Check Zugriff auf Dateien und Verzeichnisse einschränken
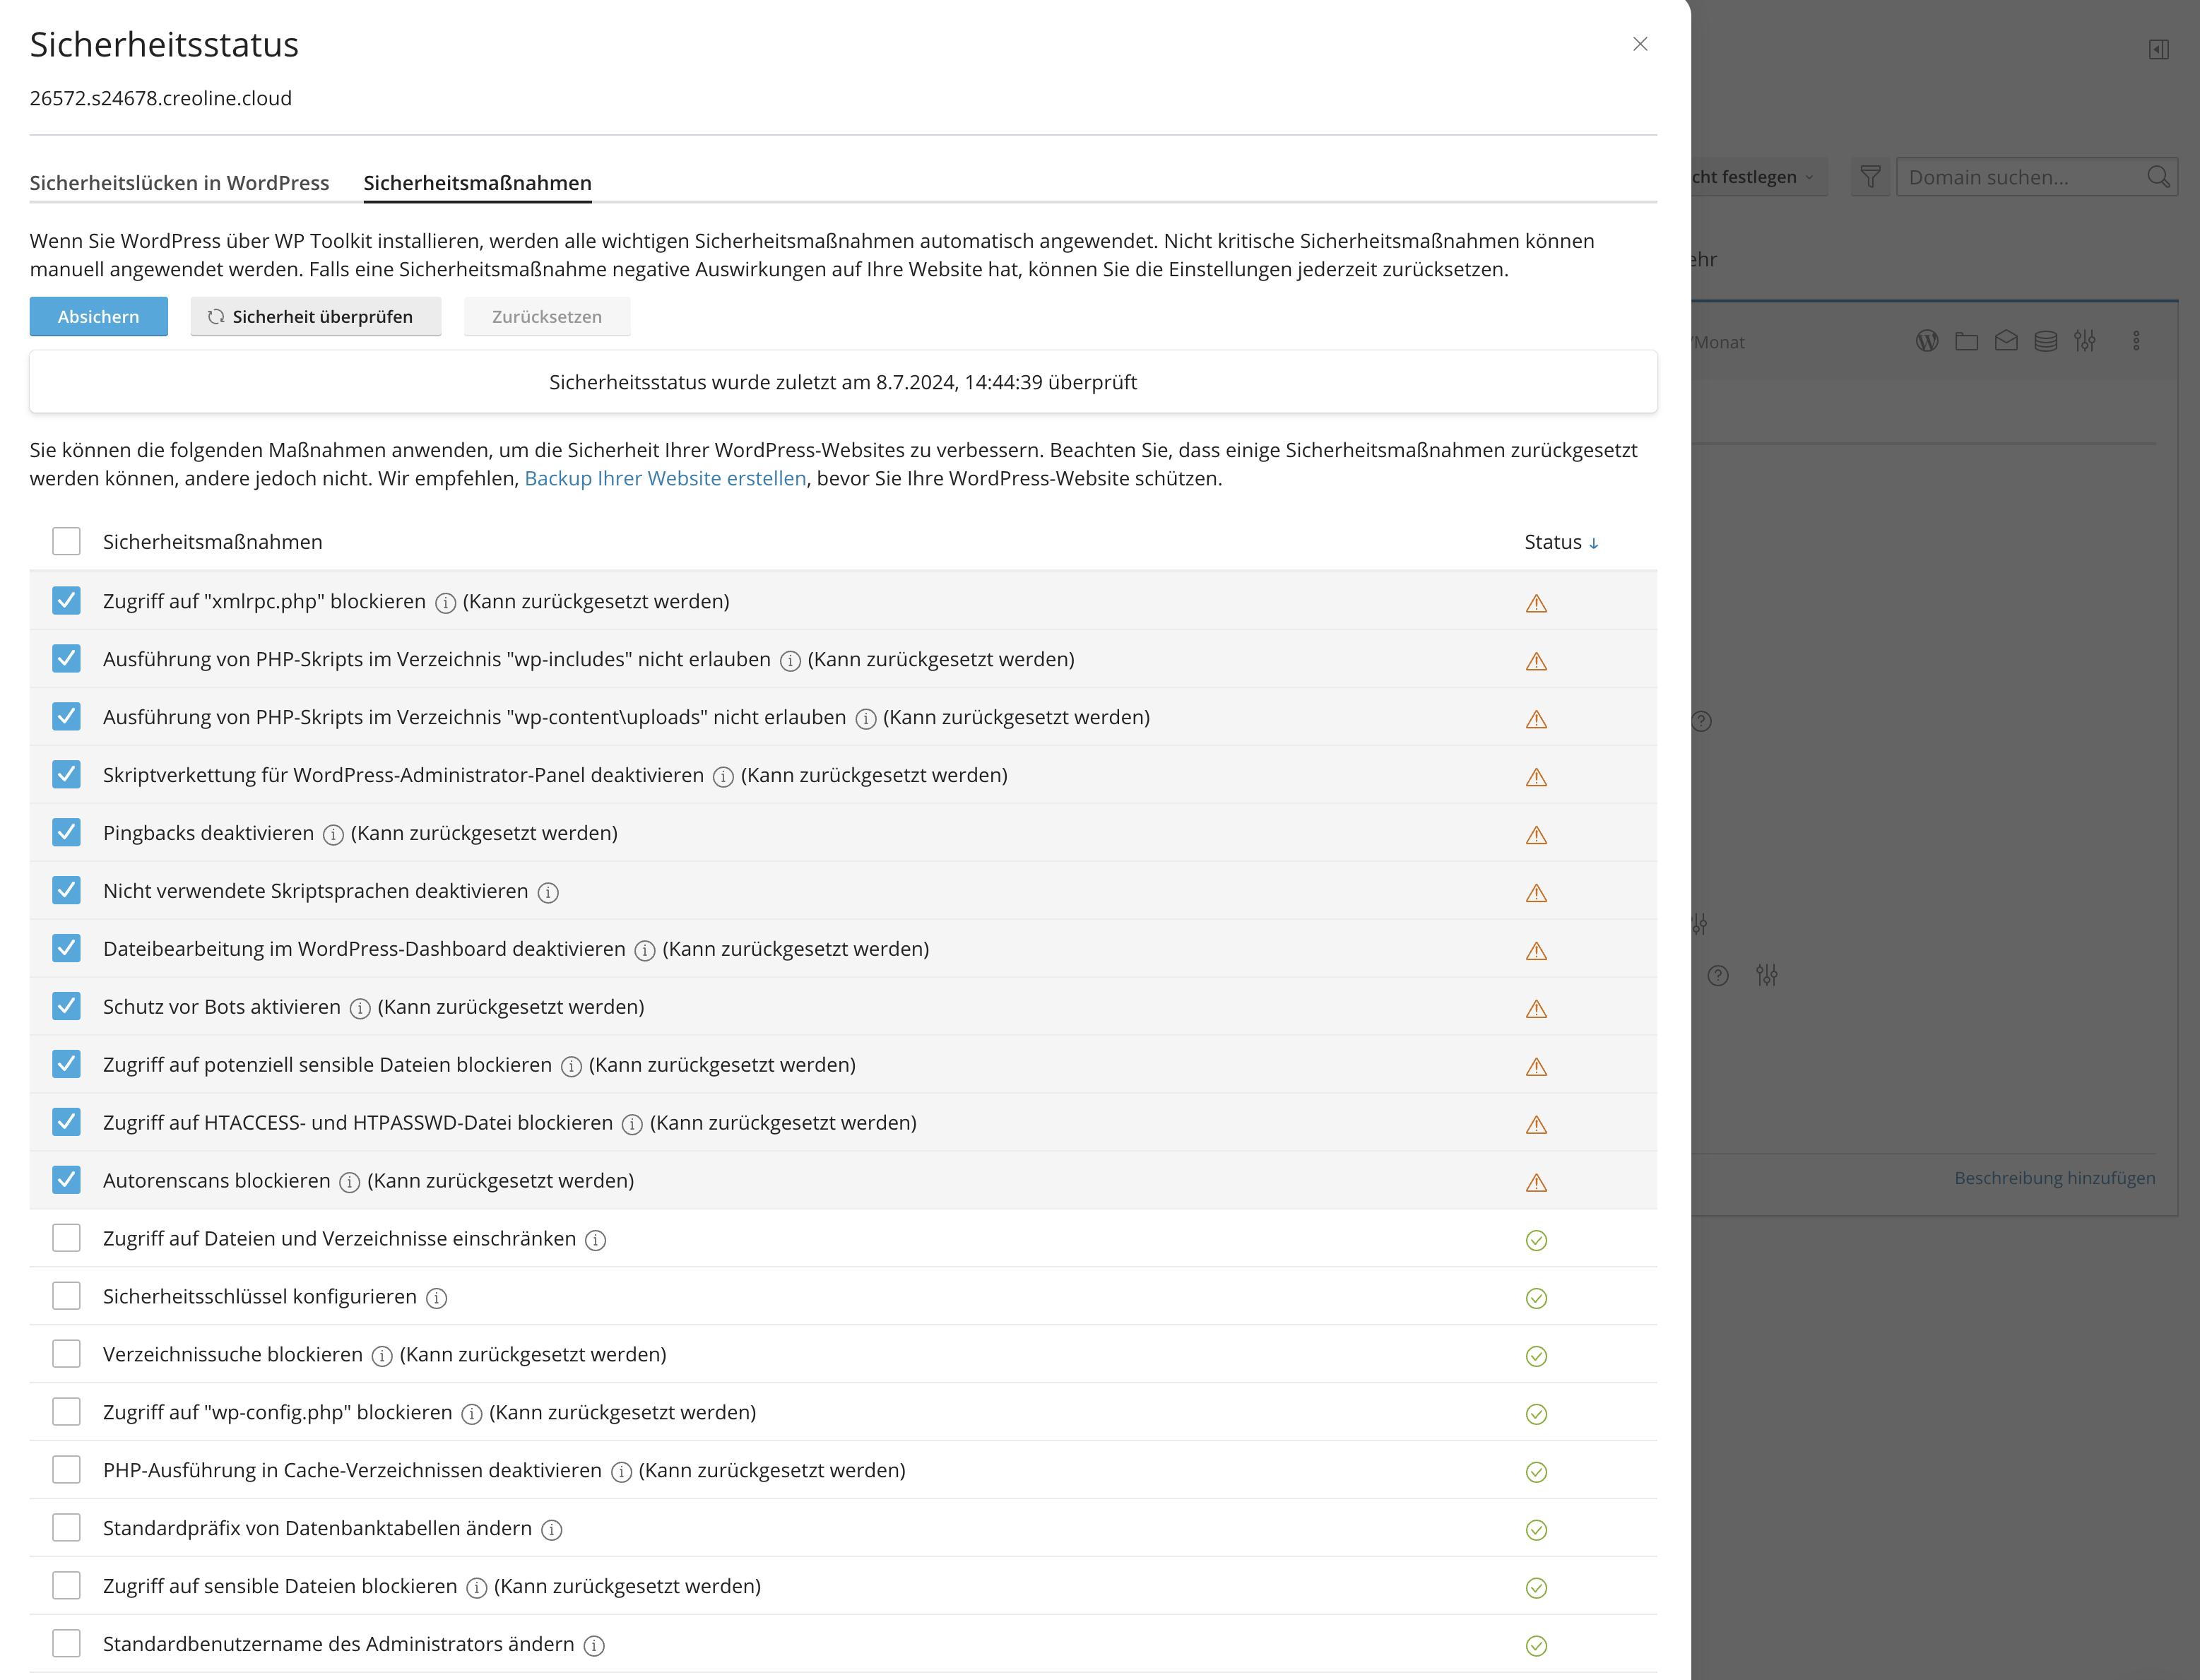The width and height of the screenshot is (2200, 1680). point(66,1238)
